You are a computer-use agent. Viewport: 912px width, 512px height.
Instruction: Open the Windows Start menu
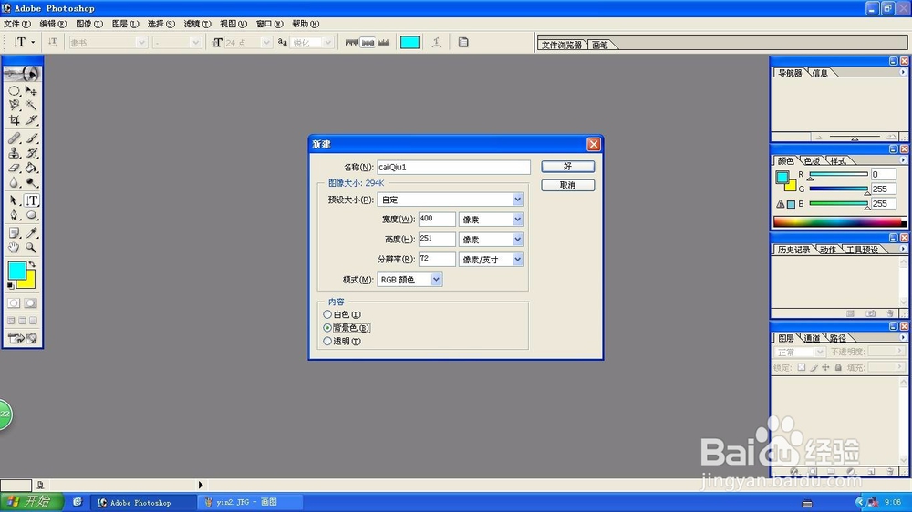[x=31, y=502]
